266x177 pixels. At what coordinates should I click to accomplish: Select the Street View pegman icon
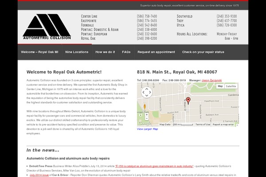pos(145,107)
